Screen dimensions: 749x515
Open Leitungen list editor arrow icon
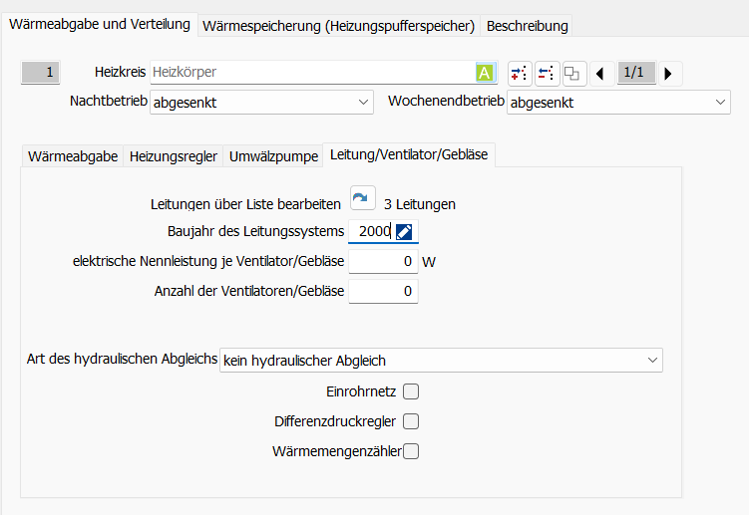[x=362, y=202]
